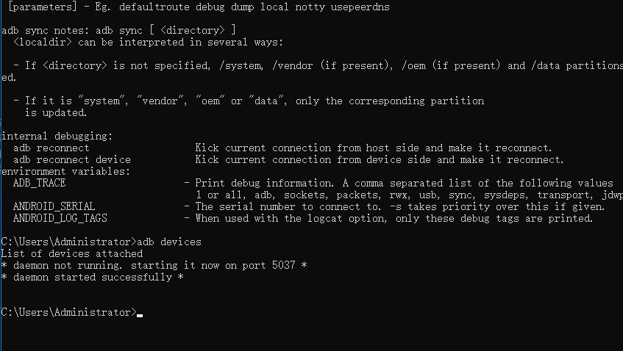
Task: Click the ADB_TRACE environment variable name
Action: tap(39, 184)
